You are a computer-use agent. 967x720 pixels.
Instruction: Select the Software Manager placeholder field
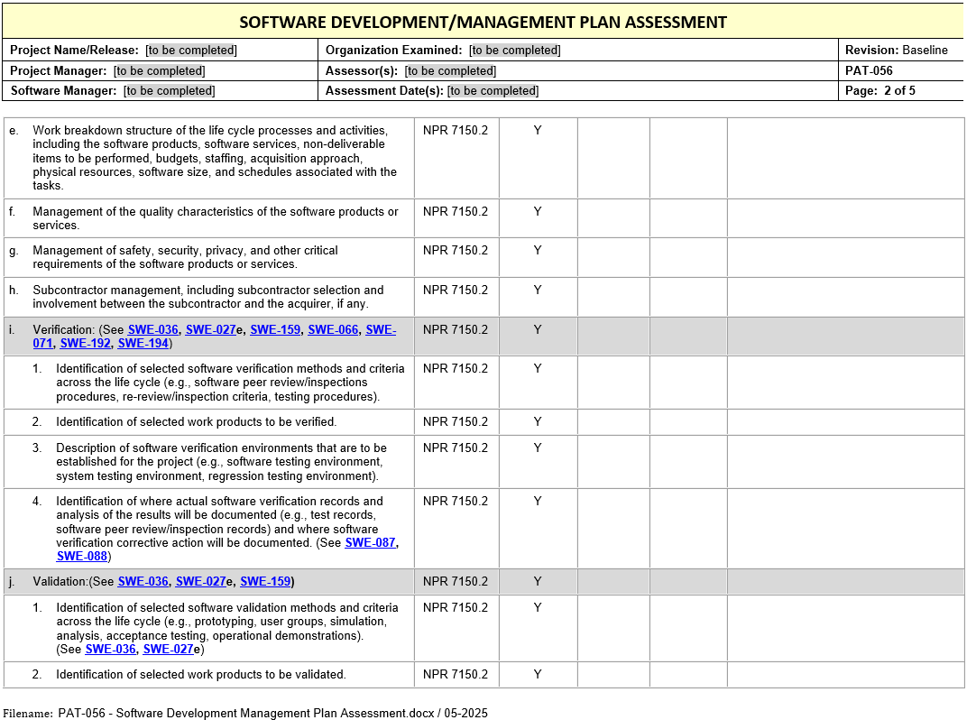(x=170, y=91)
